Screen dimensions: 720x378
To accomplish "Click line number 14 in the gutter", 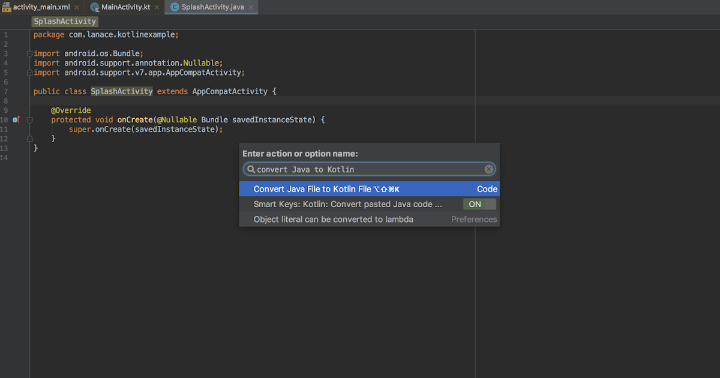I will click(x=4, y=158).
